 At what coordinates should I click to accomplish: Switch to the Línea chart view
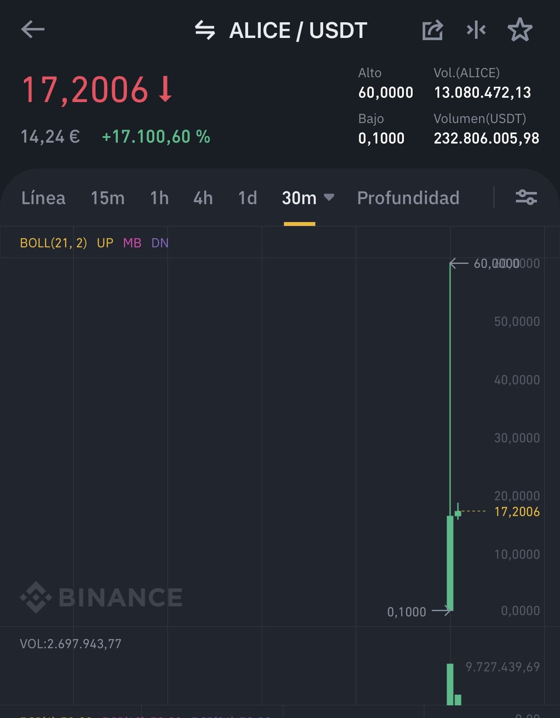pos(43,198)
